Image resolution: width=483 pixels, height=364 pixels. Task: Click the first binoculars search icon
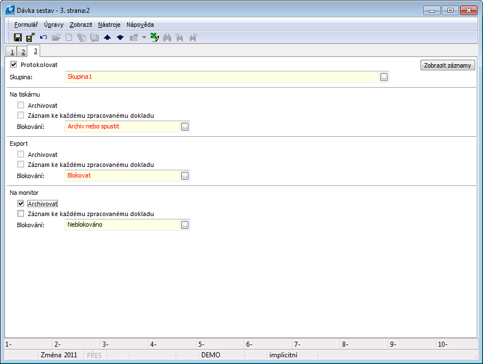click(x=167, y=37)
